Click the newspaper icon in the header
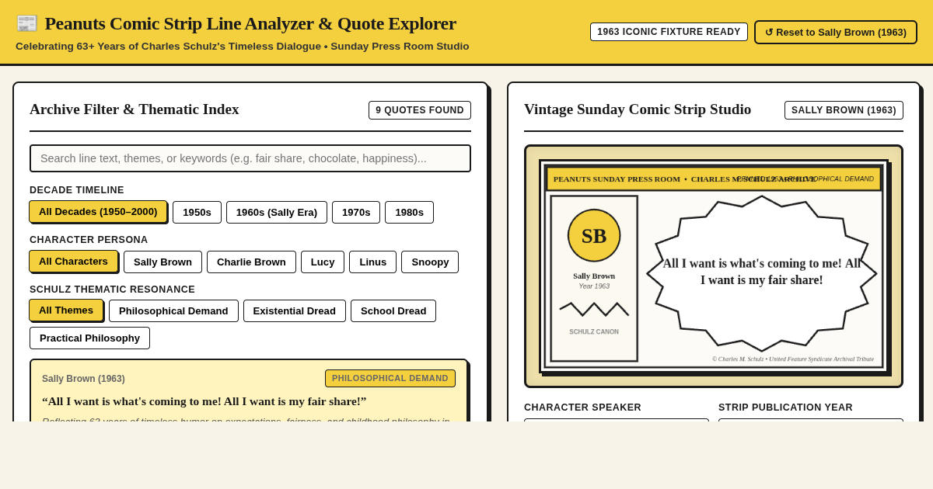The image size is (933, 489). 27,23
